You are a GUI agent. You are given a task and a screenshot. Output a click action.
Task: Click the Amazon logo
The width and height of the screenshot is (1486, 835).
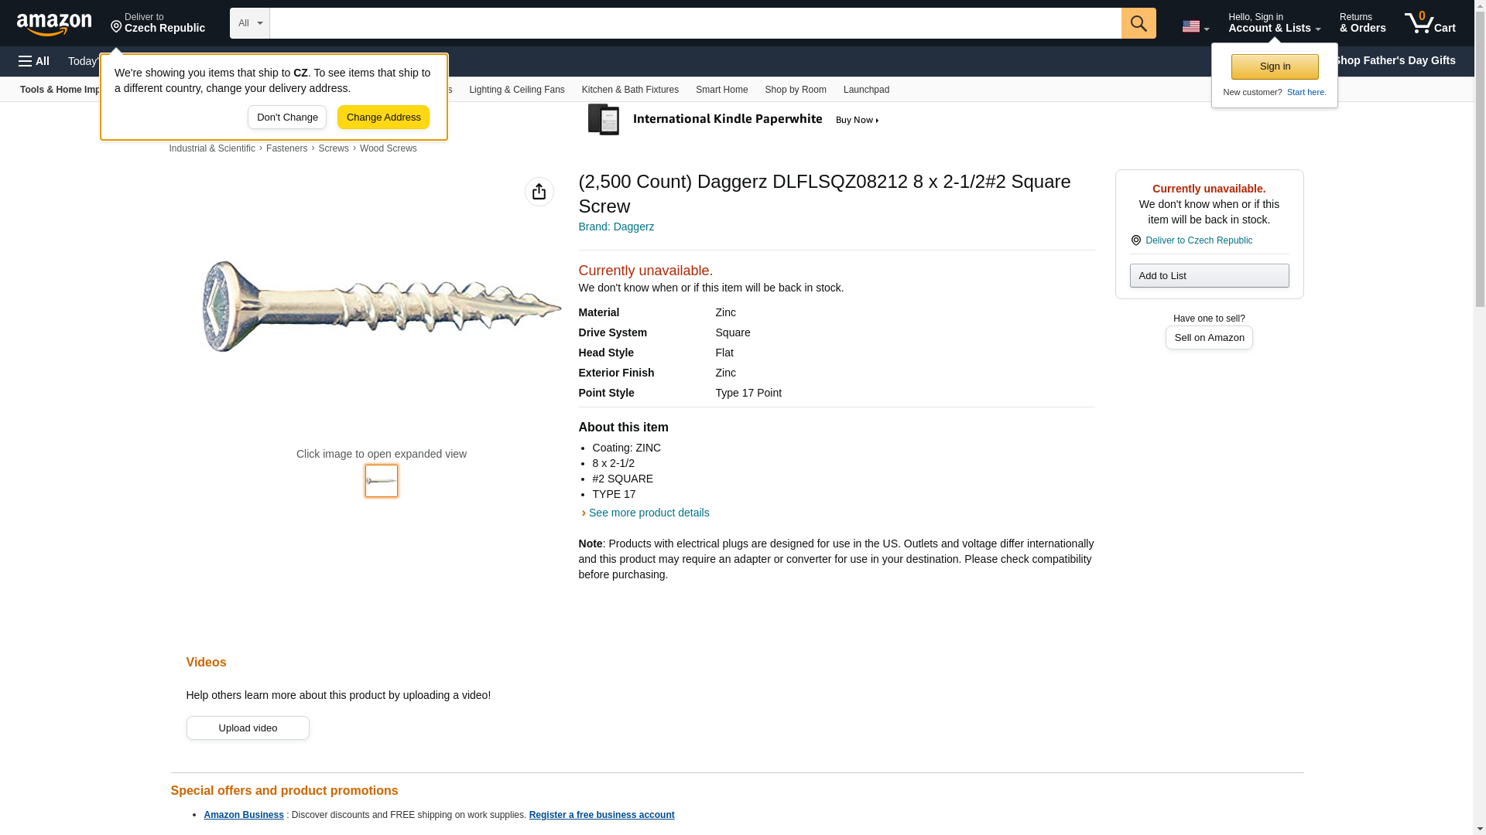pyautogui.click(x=54, y=24)
